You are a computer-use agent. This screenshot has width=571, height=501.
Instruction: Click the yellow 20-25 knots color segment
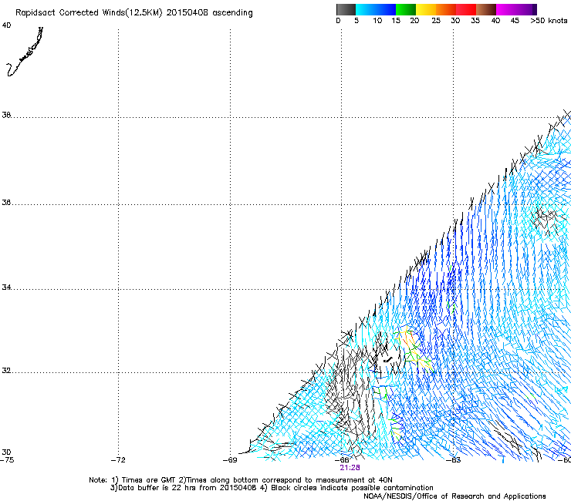point(426,9)
